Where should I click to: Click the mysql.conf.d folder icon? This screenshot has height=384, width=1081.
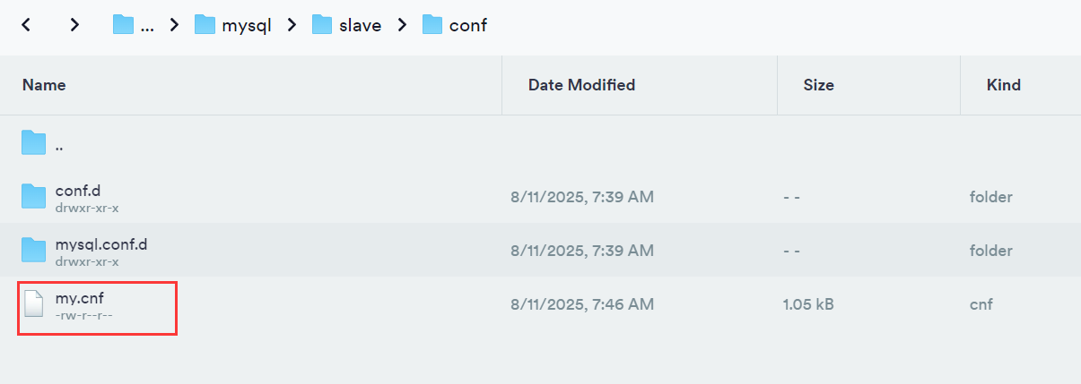click(33, 250)
